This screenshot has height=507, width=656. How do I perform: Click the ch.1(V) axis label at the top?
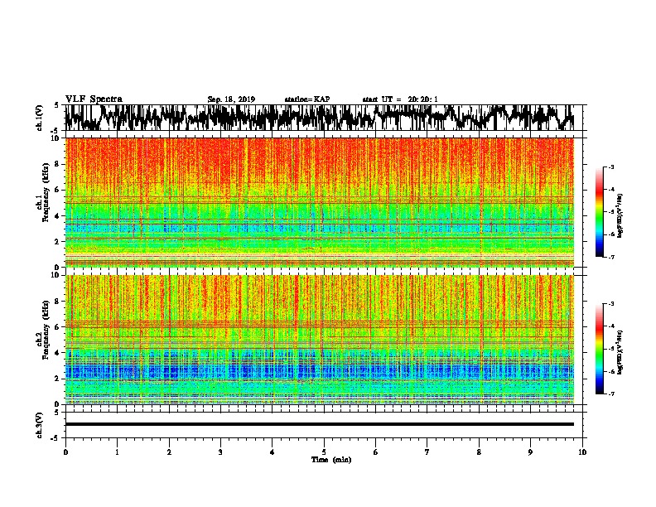tap(40, 118)
